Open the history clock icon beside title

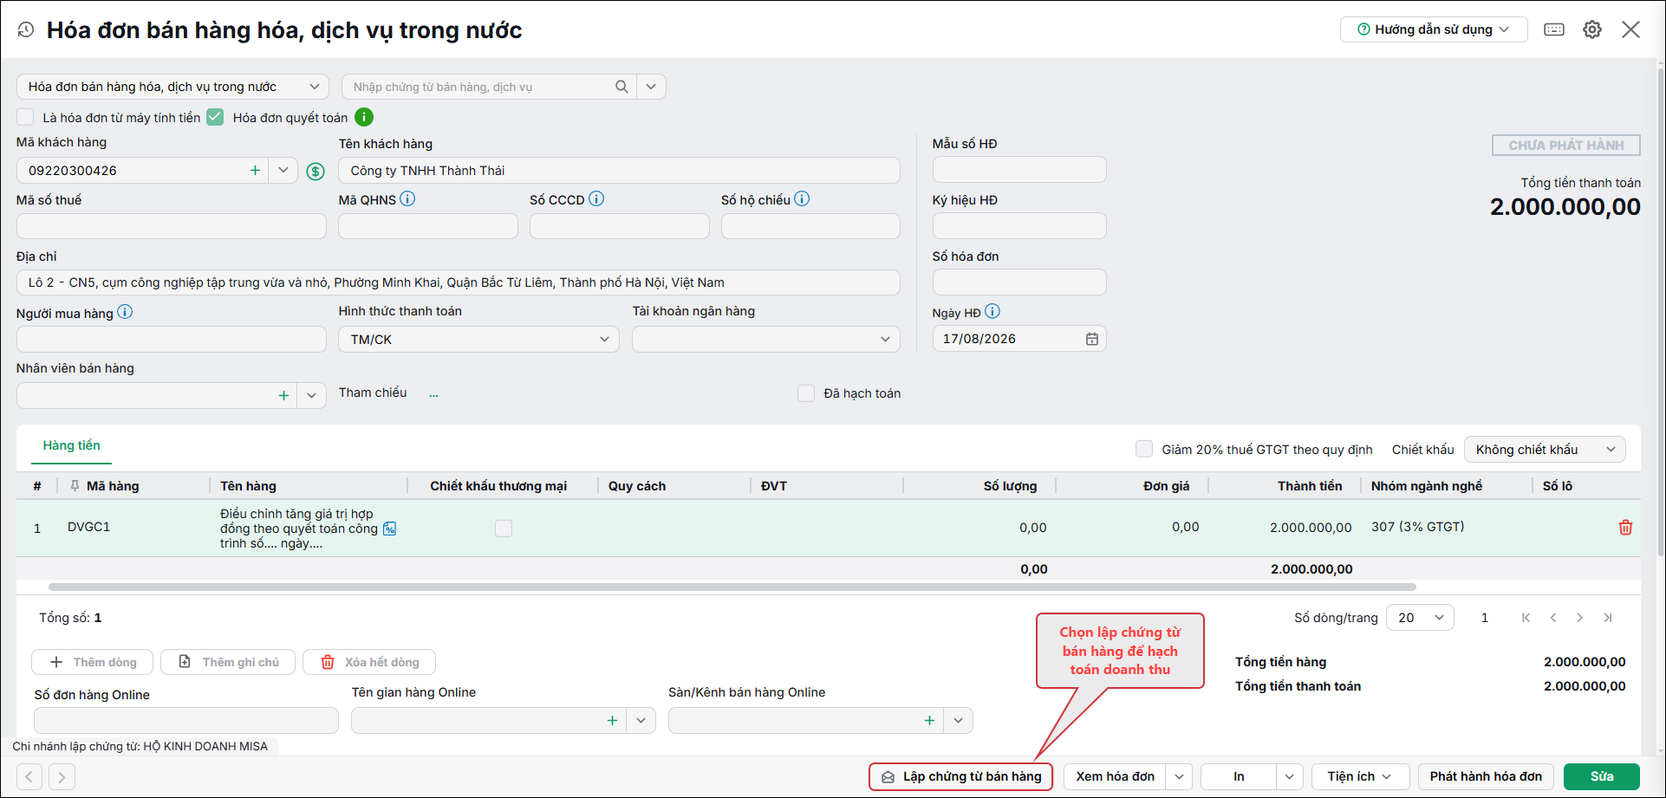pos(26,30)
